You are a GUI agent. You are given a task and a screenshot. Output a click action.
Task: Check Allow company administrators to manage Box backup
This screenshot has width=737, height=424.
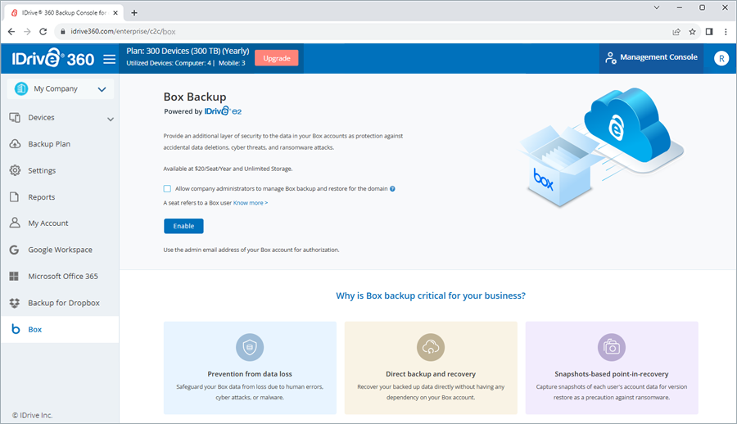167,188
